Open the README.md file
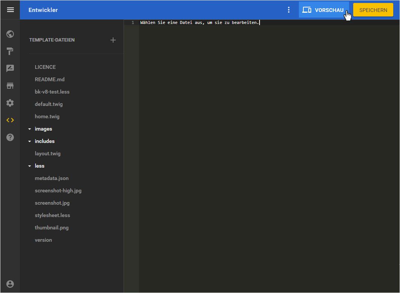 (50, 79)
